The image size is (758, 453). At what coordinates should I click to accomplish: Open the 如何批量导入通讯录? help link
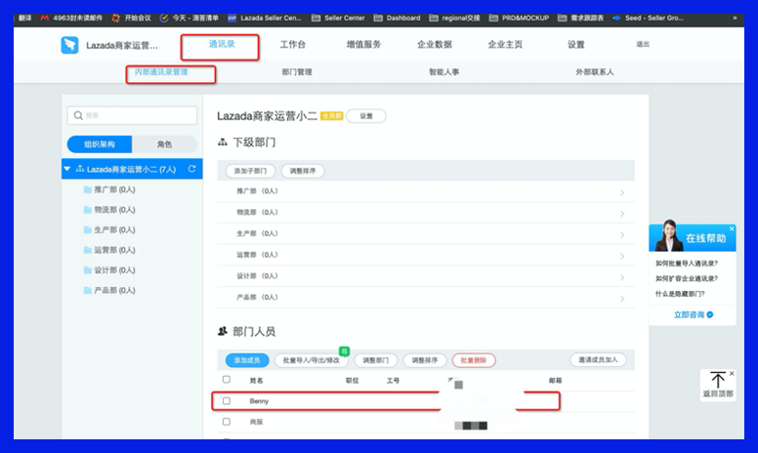point(687,264)
